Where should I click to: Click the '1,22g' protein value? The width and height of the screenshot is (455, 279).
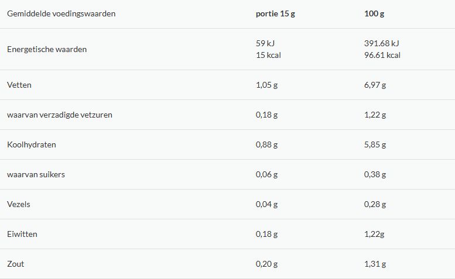(x=374, y=235)
